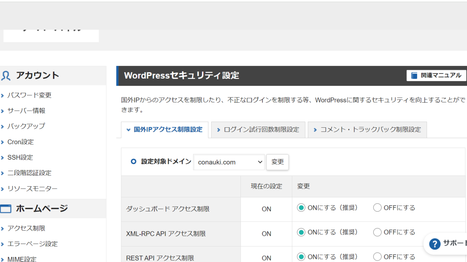
Task: Click chevron before 二段階認証設定
Action: [x=3, y=173]
